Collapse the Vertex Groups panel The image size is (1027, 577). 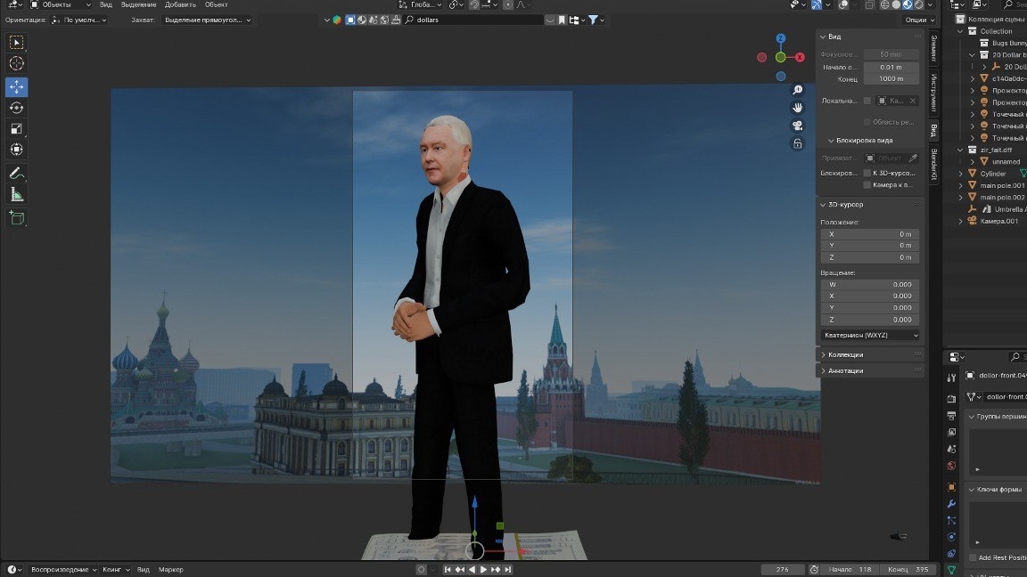coord(972,417)
